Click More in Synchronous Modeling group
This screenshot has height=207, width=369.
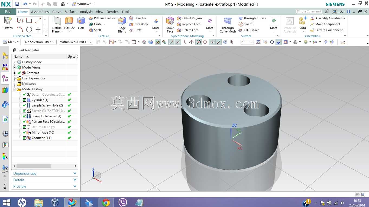click(210, 24)
